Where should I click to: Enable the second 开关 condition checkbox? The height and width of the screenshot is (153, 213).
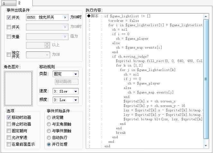(x=9, y=27)
